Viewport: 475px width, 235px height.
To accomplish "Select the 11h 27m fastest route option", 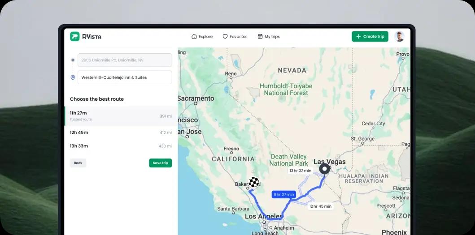I will coord(121,116).
